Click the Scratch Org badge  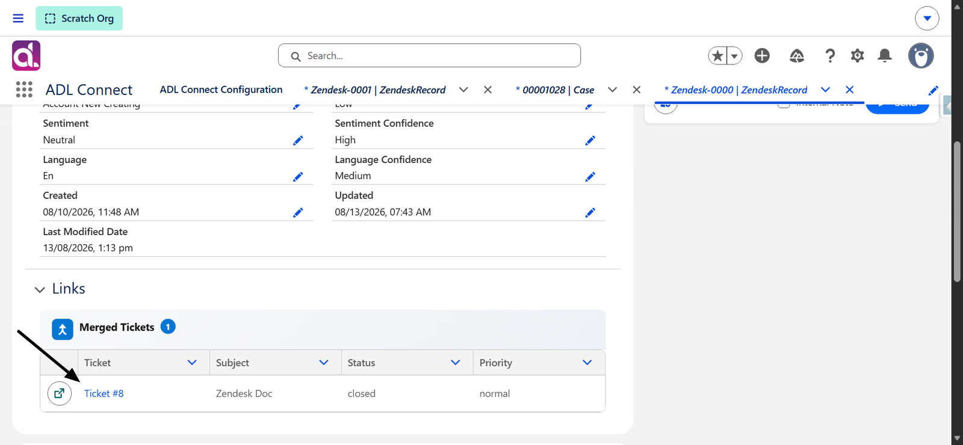[79, 18]
